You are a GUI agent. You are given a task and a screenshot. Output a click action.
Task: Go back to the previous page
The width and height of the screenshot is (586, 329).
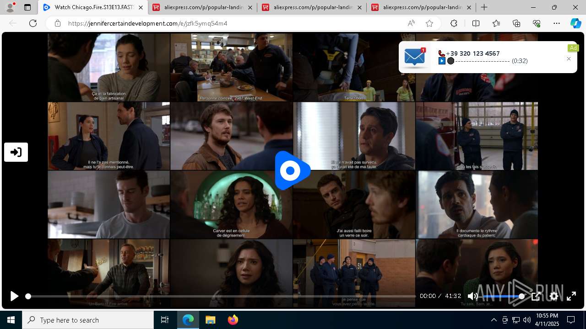click(13, 23)
